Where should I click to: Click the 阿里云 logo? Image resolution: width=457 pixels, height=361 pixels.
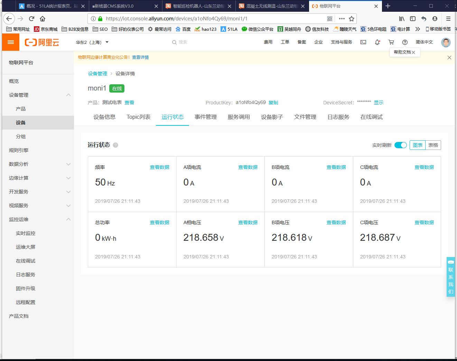pos(41,42)
